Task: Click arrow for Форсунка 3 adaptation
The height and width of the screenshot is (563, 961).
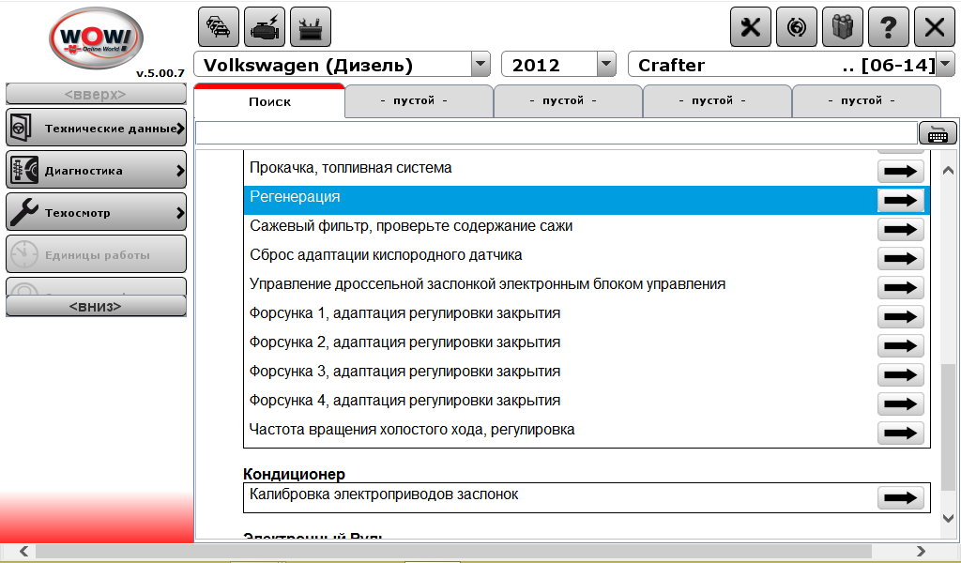Action: tap(901, 375)
